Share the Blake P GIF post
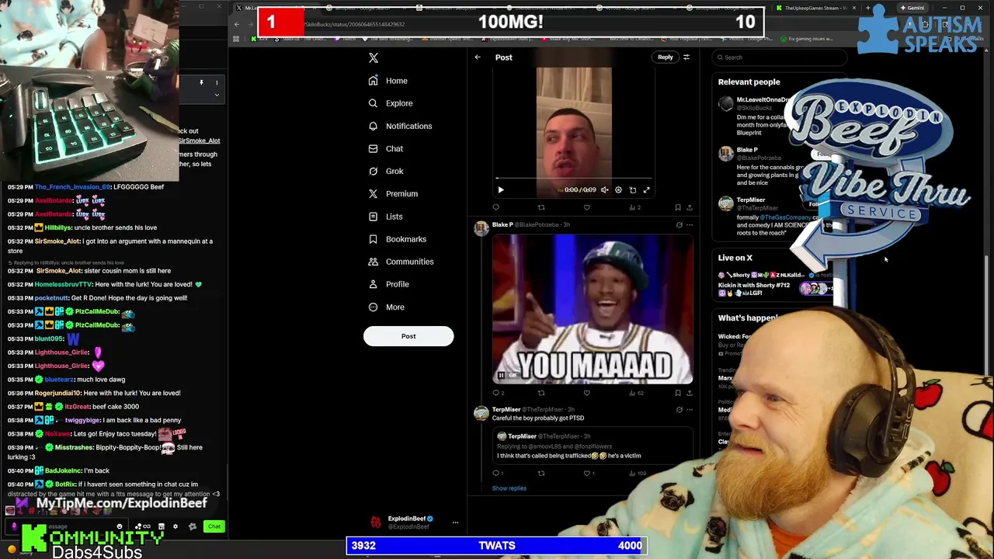Screen dimensions: 994x559 (x=690, y=393)
